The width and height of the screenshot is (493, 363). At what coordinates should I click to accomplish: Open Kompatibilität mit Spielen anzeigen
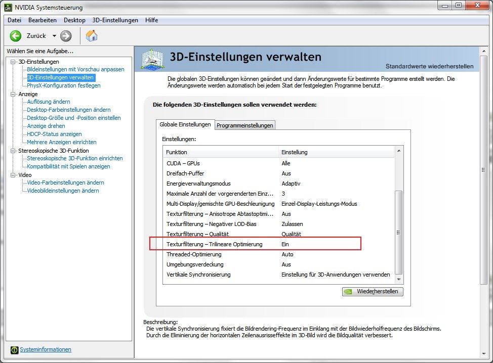click(68, 166)
